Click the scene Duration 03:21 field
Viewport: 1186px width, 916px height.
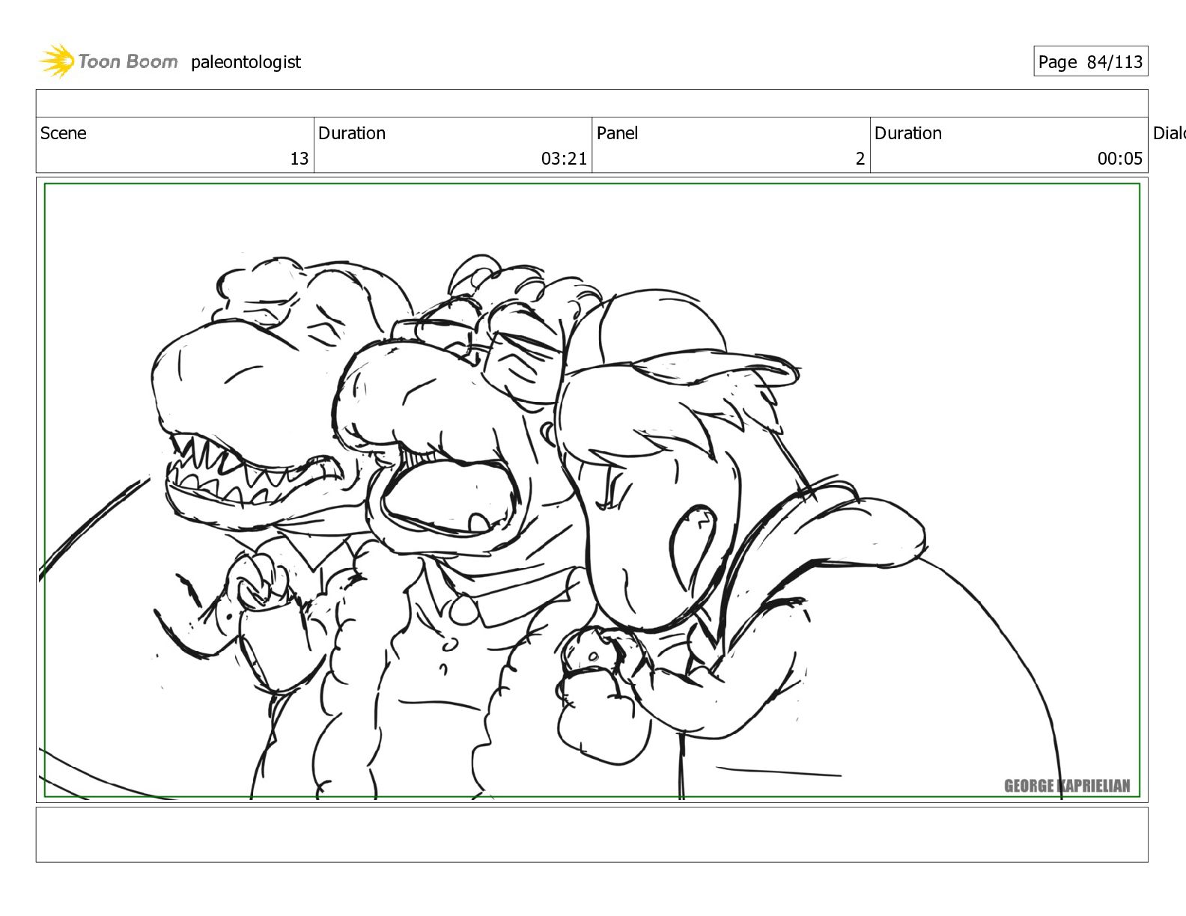(453, 145)
